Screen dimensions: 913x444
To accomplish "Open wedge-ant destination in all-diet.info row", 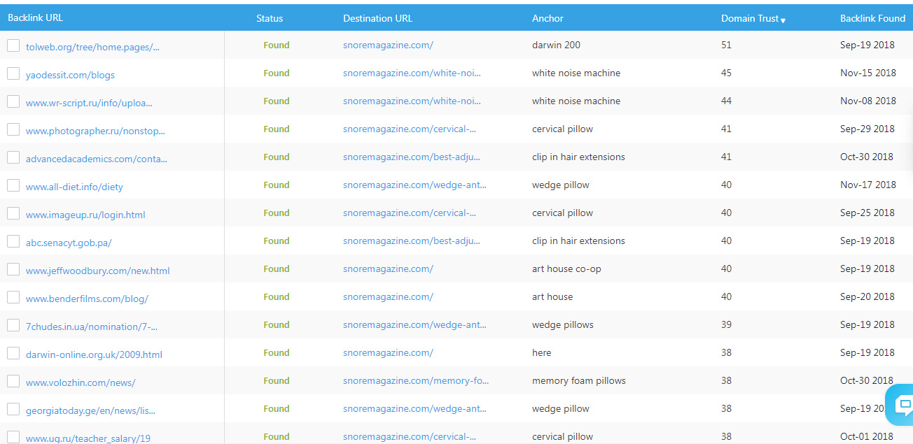I will [414, 185].
